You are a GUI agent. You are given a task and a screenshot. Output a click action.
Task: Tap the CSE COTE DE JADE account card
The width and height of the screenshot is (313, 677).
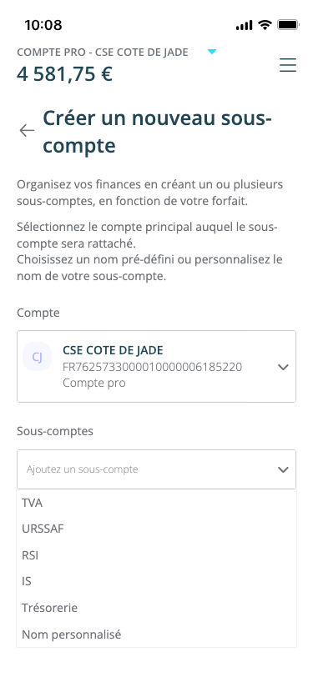click(x=157, y=367)
